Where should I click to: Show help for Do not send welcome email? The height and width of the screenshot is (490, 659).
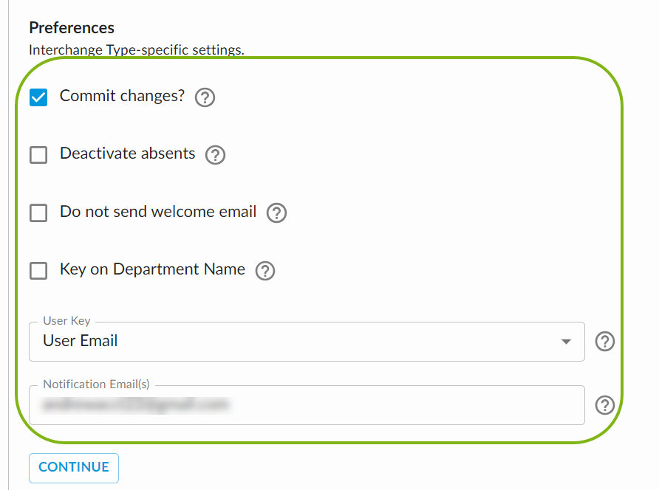tap(276, 213)
